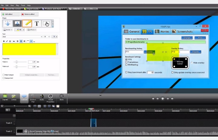
Task: Paste media on timeline
Action: (x=58, y=106)
